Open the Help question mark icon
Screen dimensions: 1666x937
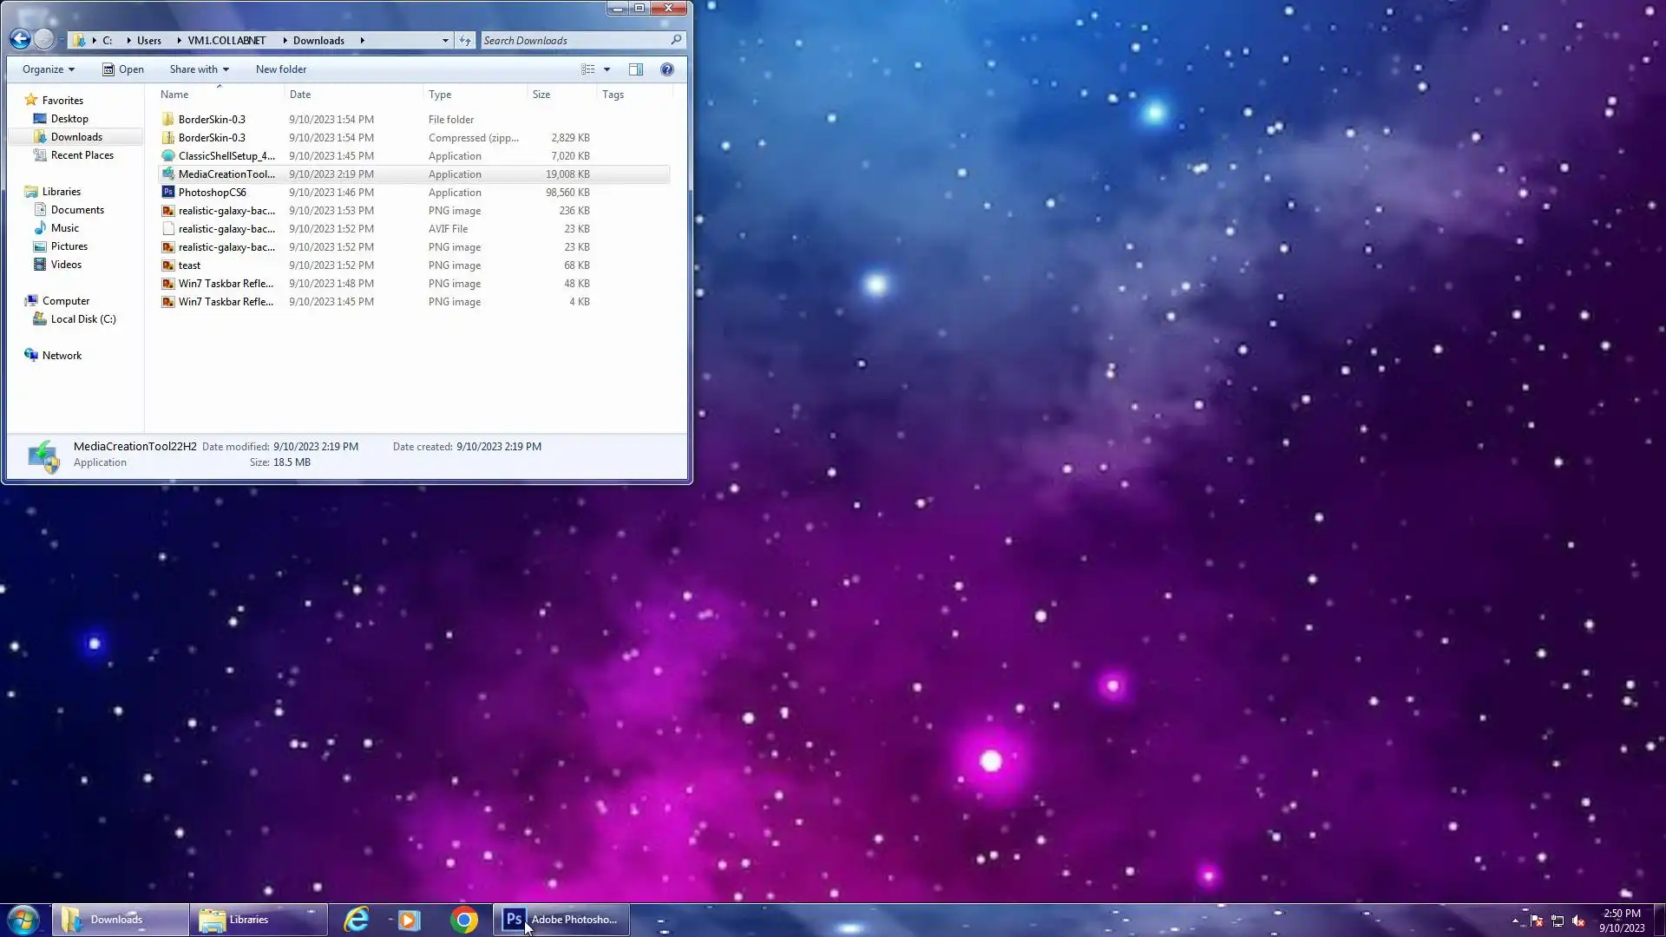pos(666,69)
